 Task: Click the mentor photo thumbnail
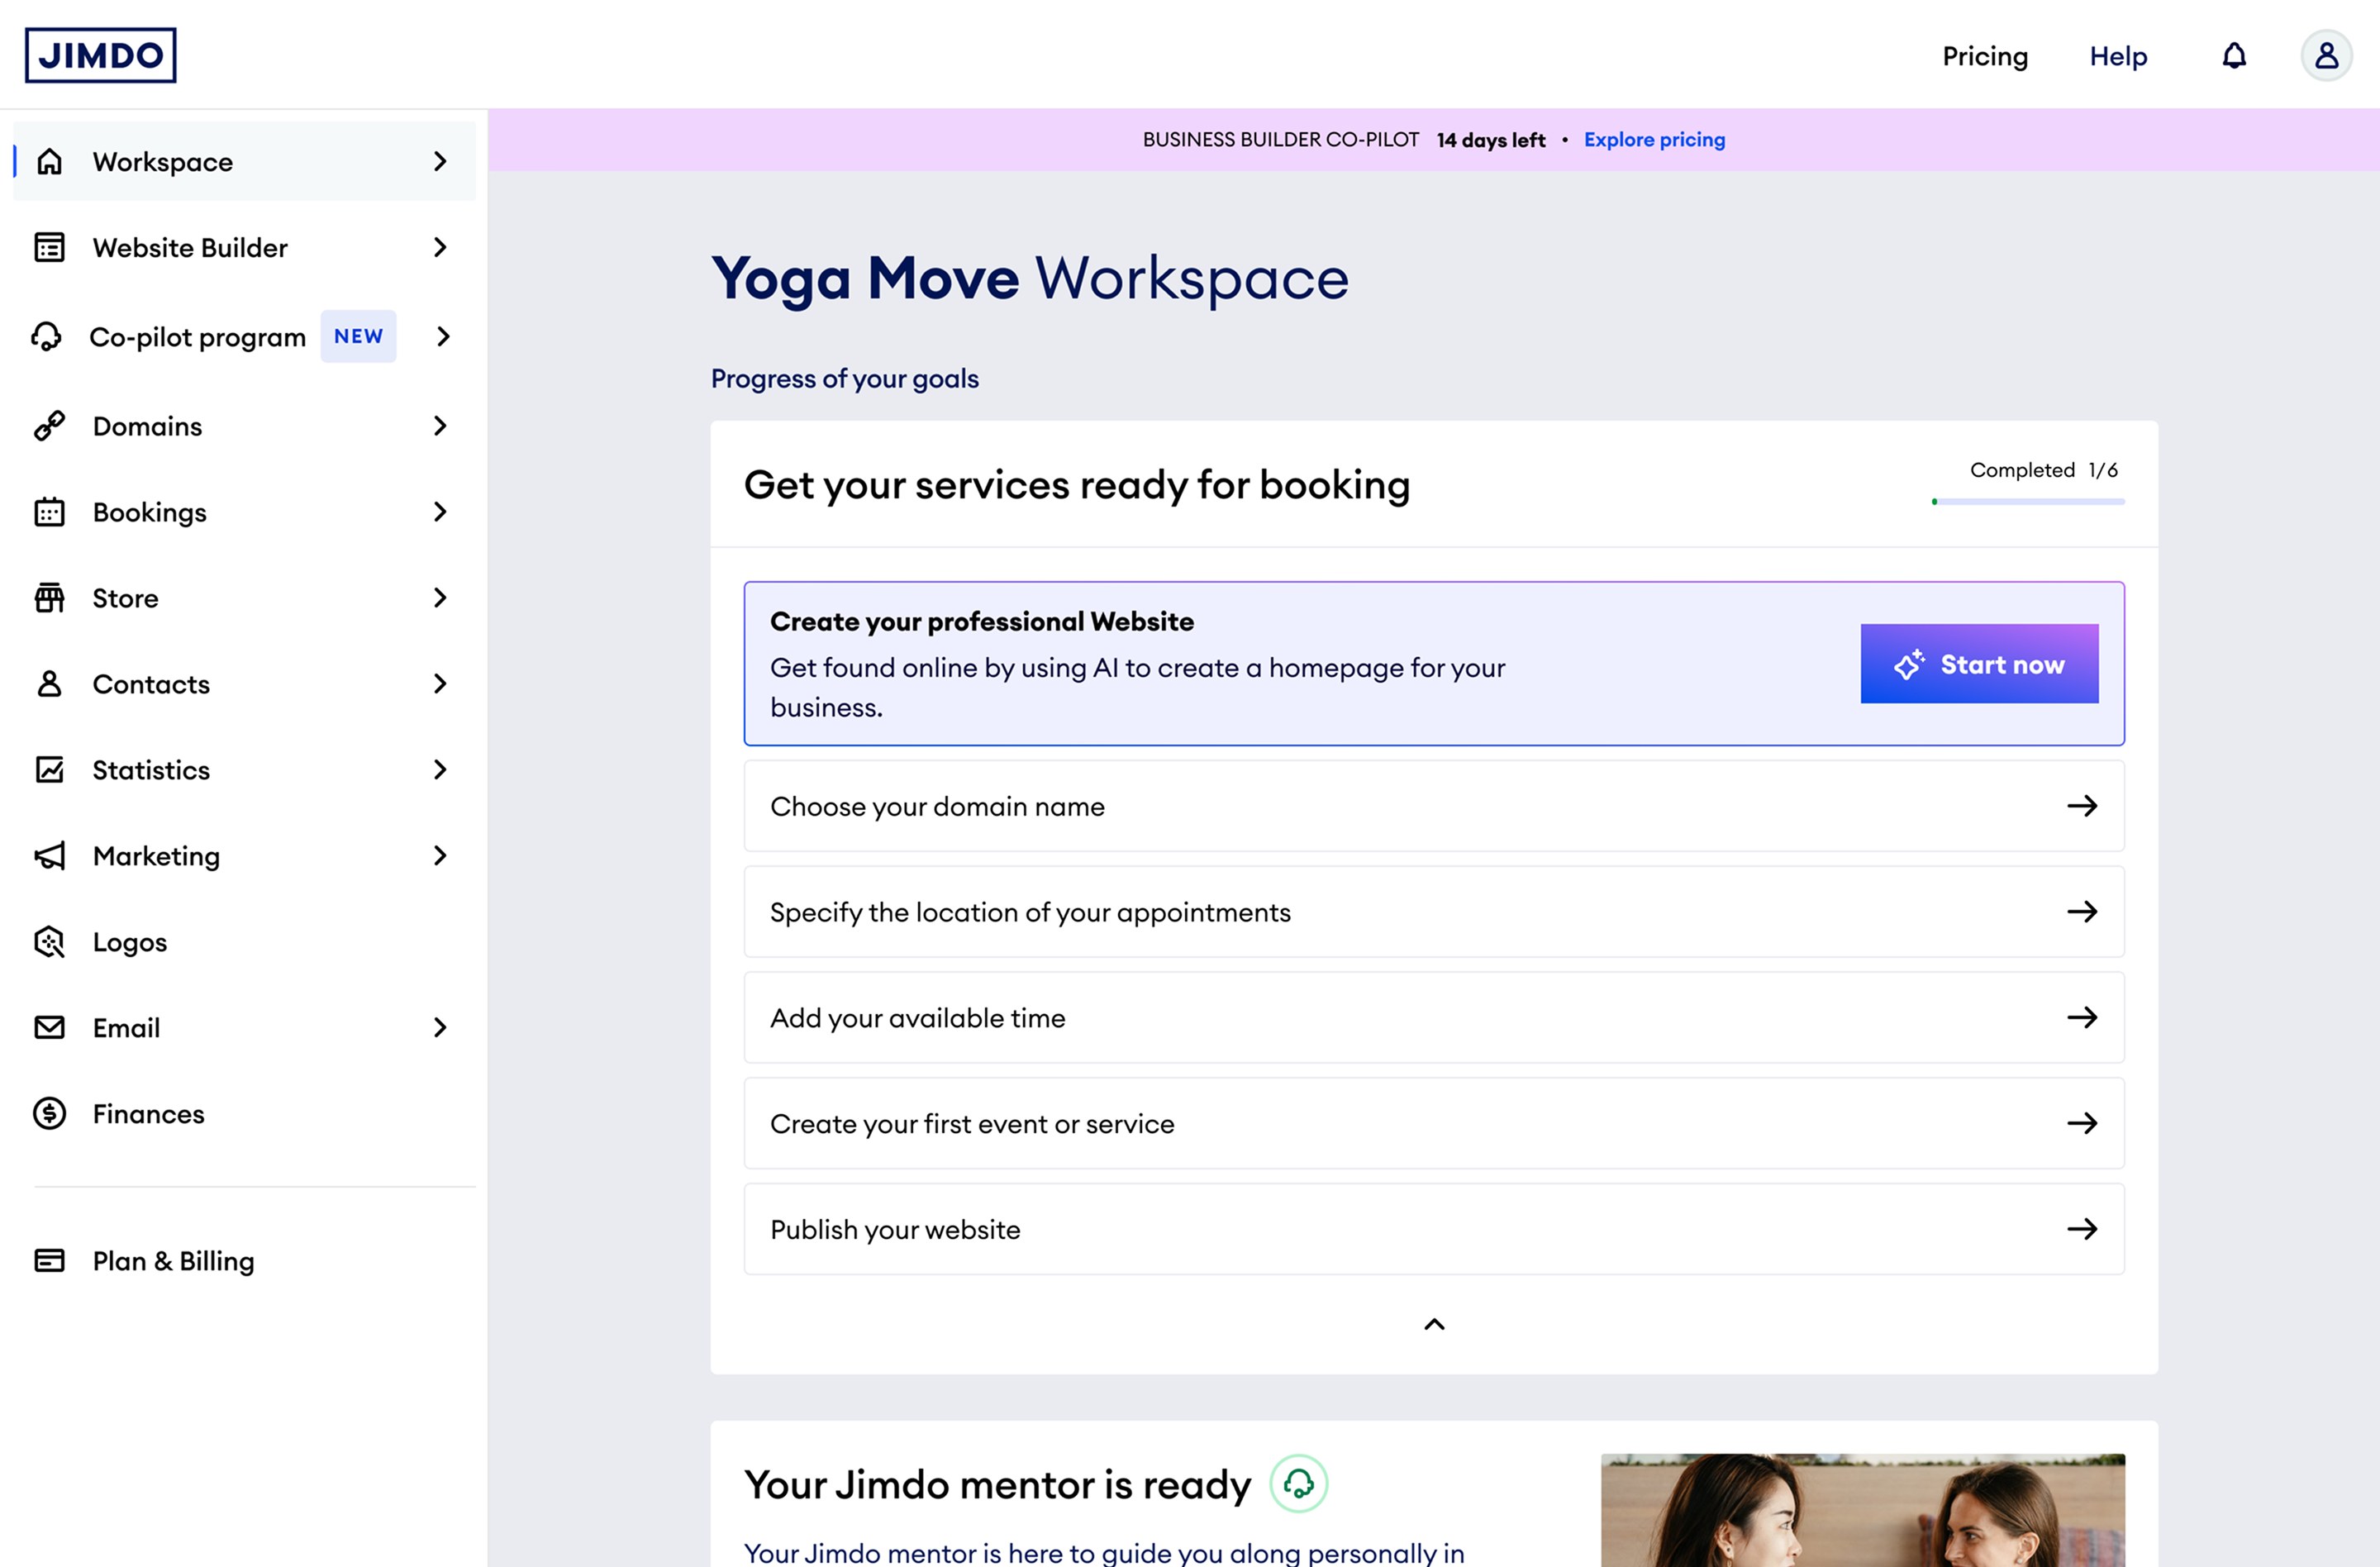point(1862,1510)
